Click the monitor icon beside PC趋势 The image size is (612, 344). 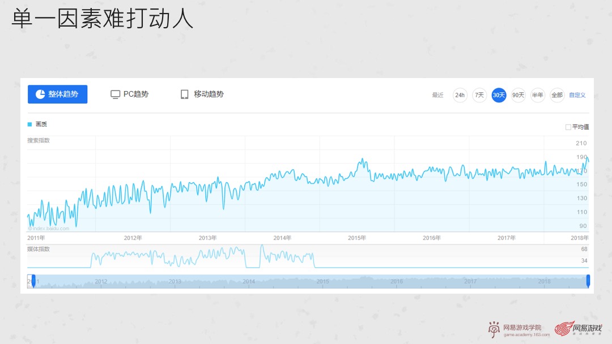(116, 94)
